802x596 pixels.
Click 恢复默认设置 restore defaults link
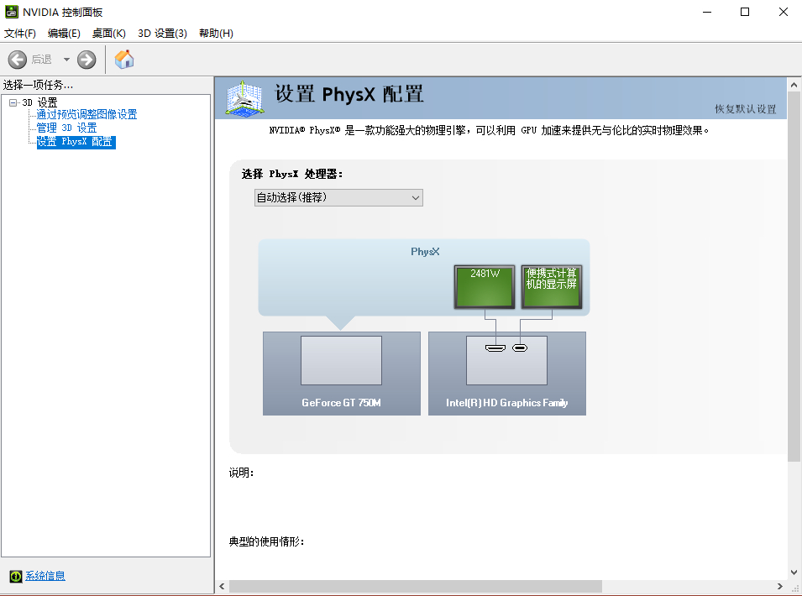click(x=745, y=109)
